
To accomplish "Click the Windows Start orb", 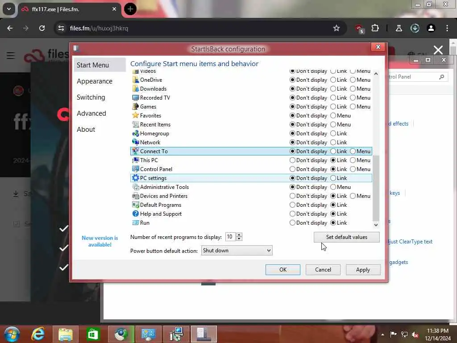I will coord(12,334).
